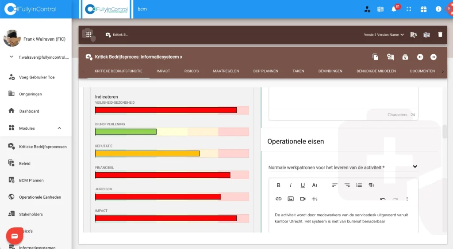Open font size options in editor
The width and height of the screenshot is (453, 249).
(x=315, y=185)
